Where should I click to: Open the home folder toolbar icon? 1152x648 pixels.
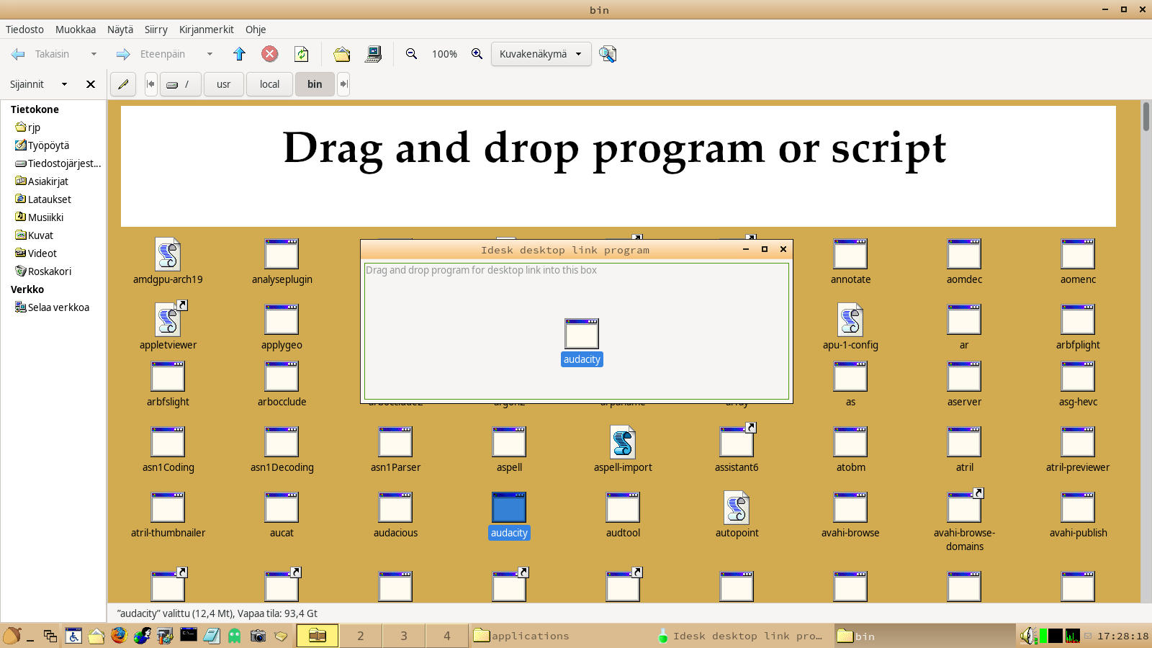pyautogui.click(x=341, y=54)
